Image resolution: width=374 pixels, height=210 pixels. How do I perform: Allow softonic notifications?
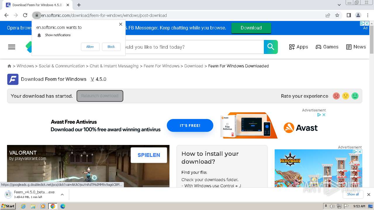[90, 47]
